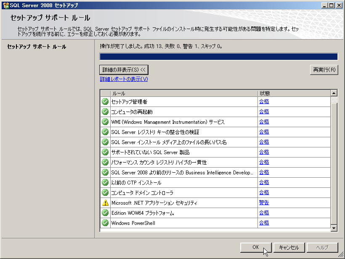Image resolution: width=345 pixels, height=259 pixels.
Task: Confirm with the OK button
Action: click(256, 247)
